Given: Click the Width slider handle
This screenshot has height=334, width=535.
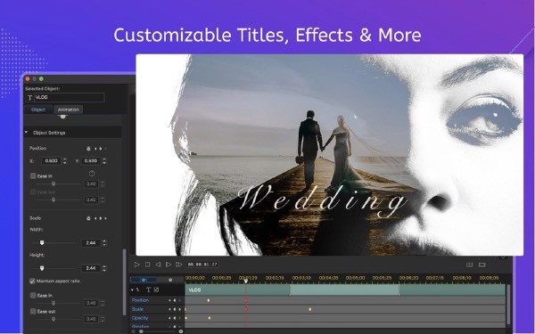Looking at the screenshot, I should tap(42, 242).
